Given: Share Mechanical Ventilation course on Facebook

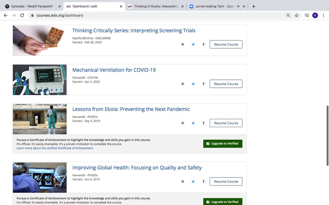Looking at the screenshot, I should pyautogui.click(x=203, y=84).
